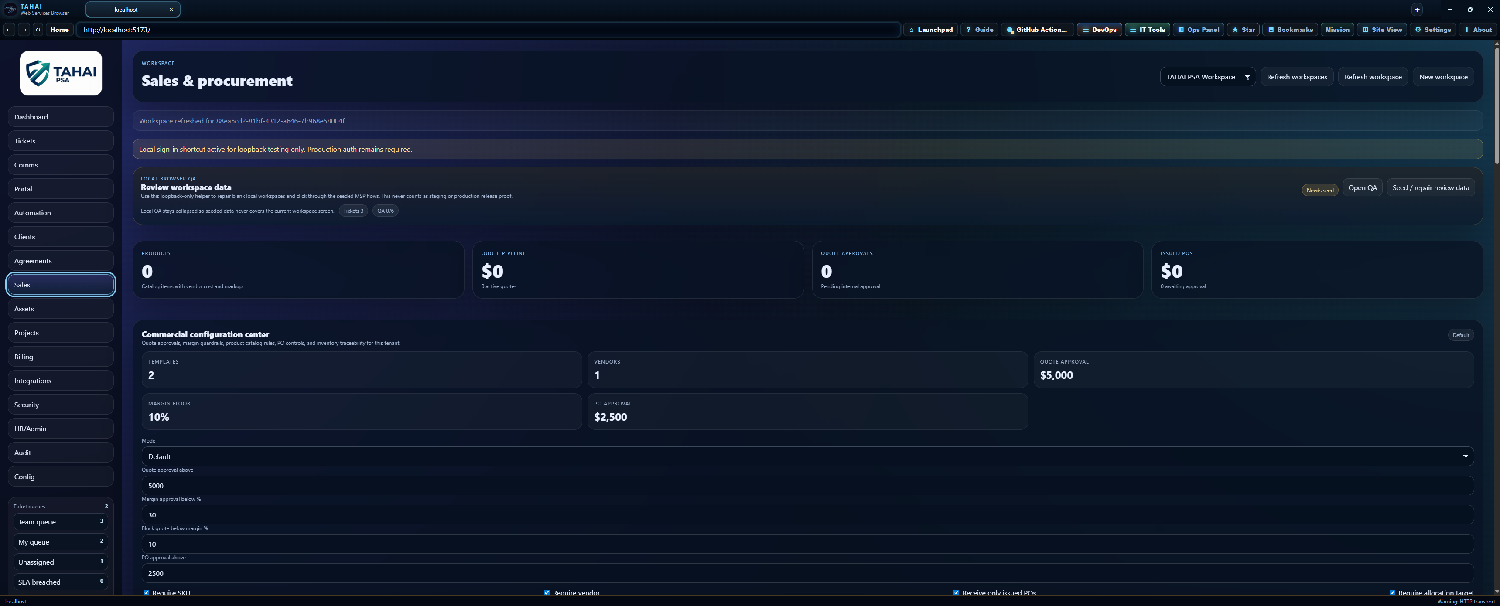Image resolution: width=1500 pixels, height=606 pixels.
Task: Click Seed / repair review data
Action: (x=1431, y=187)
